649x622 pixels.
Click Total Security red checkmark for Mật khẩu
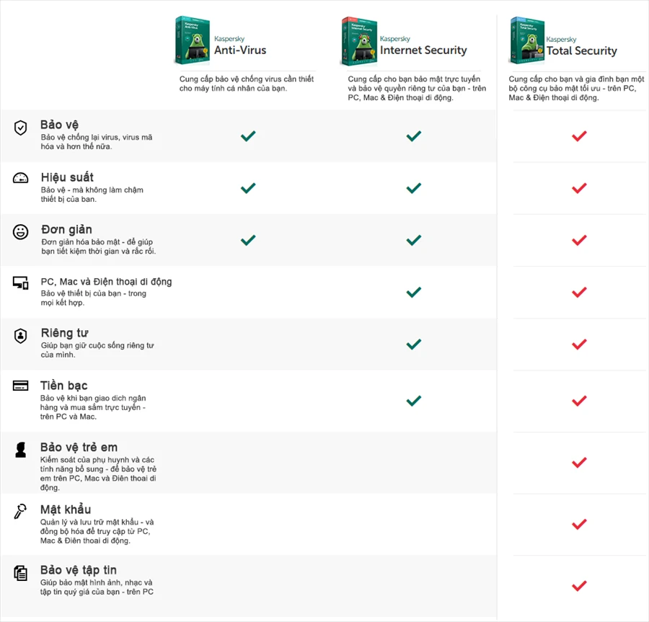tap(578, 524)
